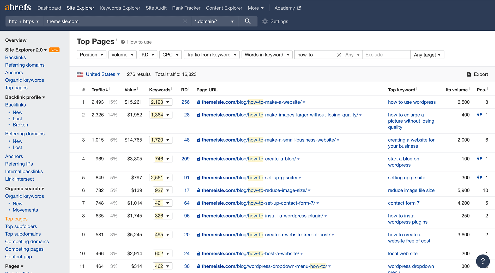Expand URL arrow for how-to-make-a-website page
This screenshot has width=495, height=273.
click(x=304, y=102)
